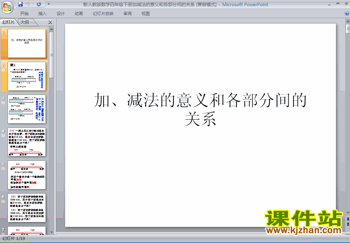The width and height of the screenshot is (350, 243).
Task: Save the presentation using the disk icon
Action: pyautogui.click(x=20, y=4)
